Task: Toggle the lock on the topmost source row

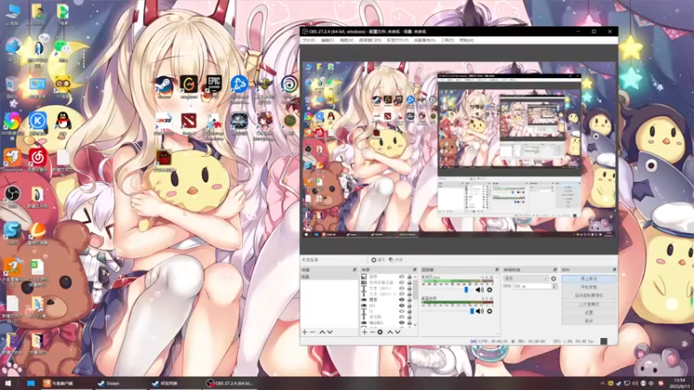Action: click(x=409, y=276)
